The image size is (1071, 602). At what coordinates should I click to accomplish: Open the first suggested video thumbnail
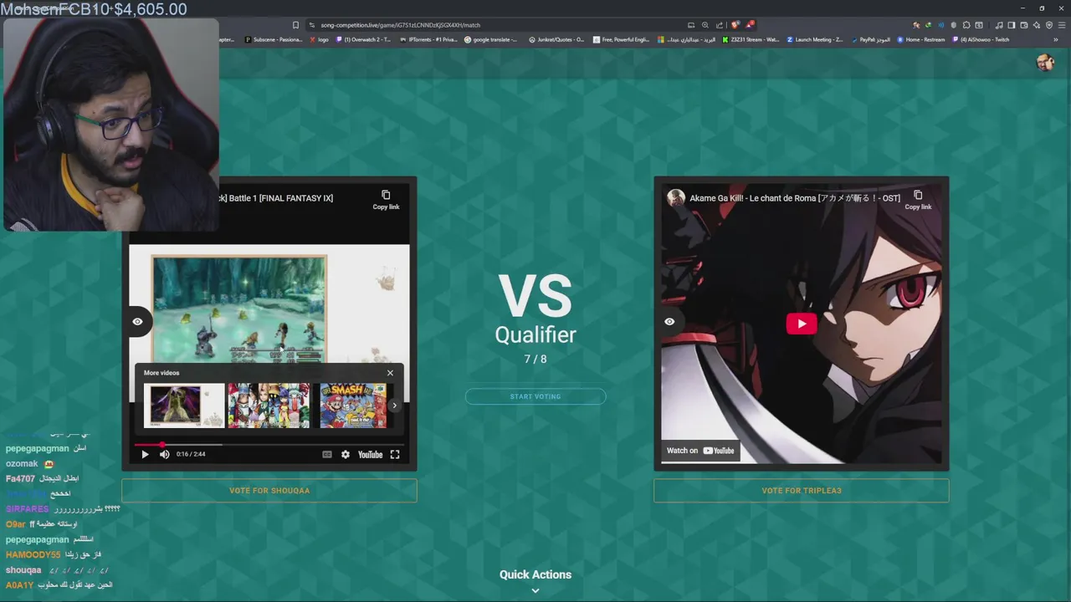click(184, 406)
